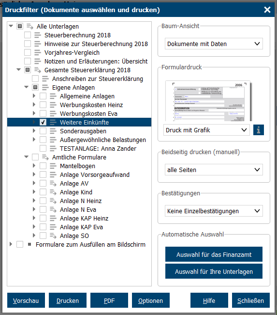This screenshot has height=315, width=277.
Task: Click the Vorschau button
Action: [x=26, y=300]
